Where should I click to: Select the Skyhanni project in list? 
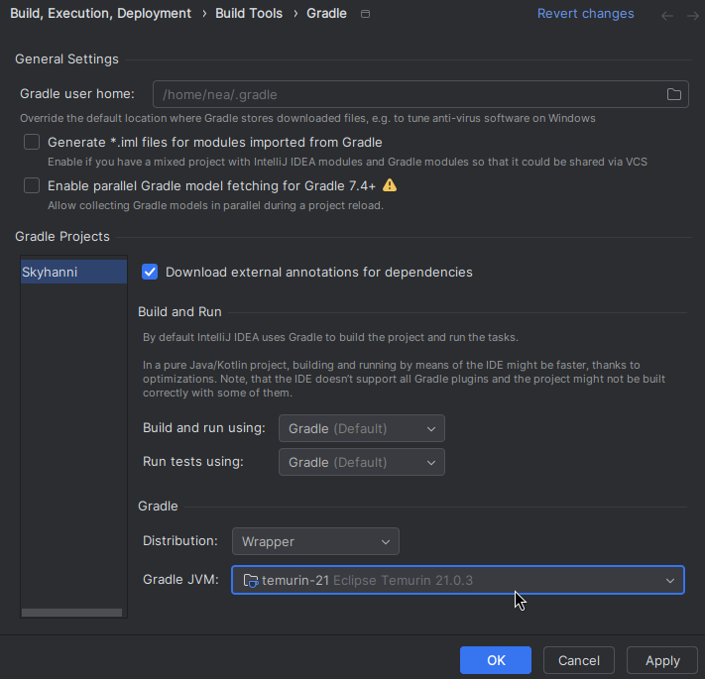point(73,272)
